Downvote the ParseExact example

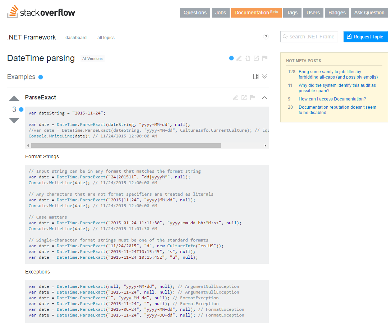click(14, 121)
